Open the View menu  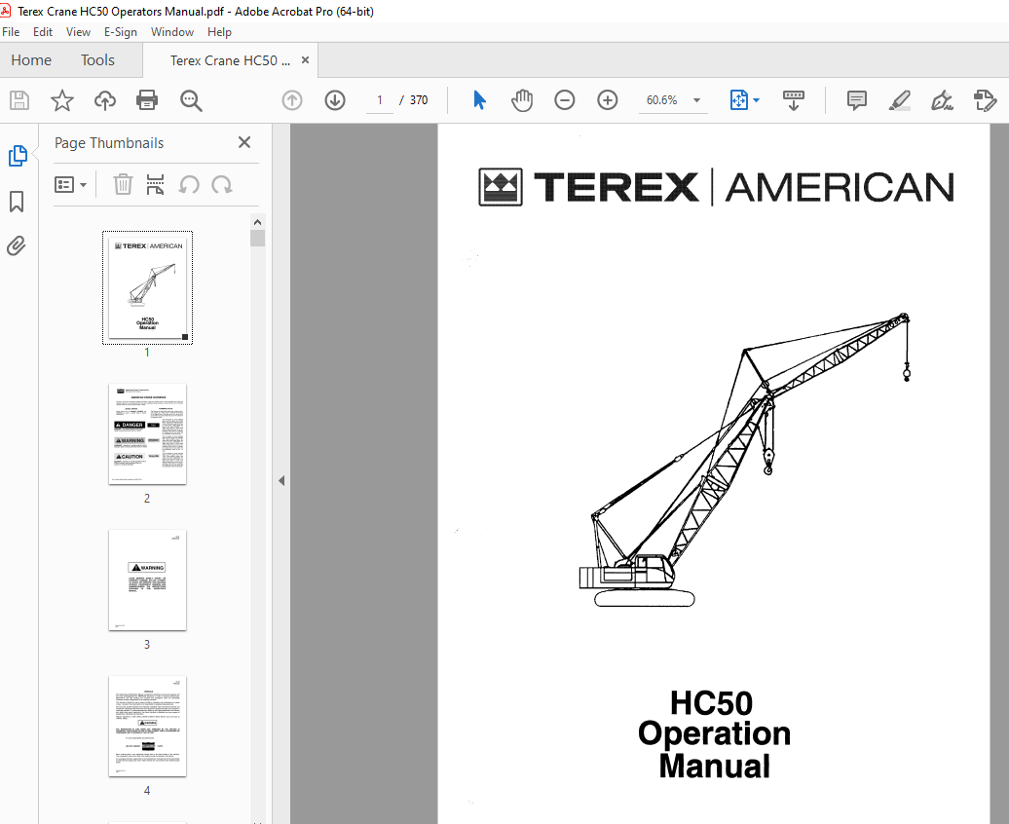tap(78, 32)
